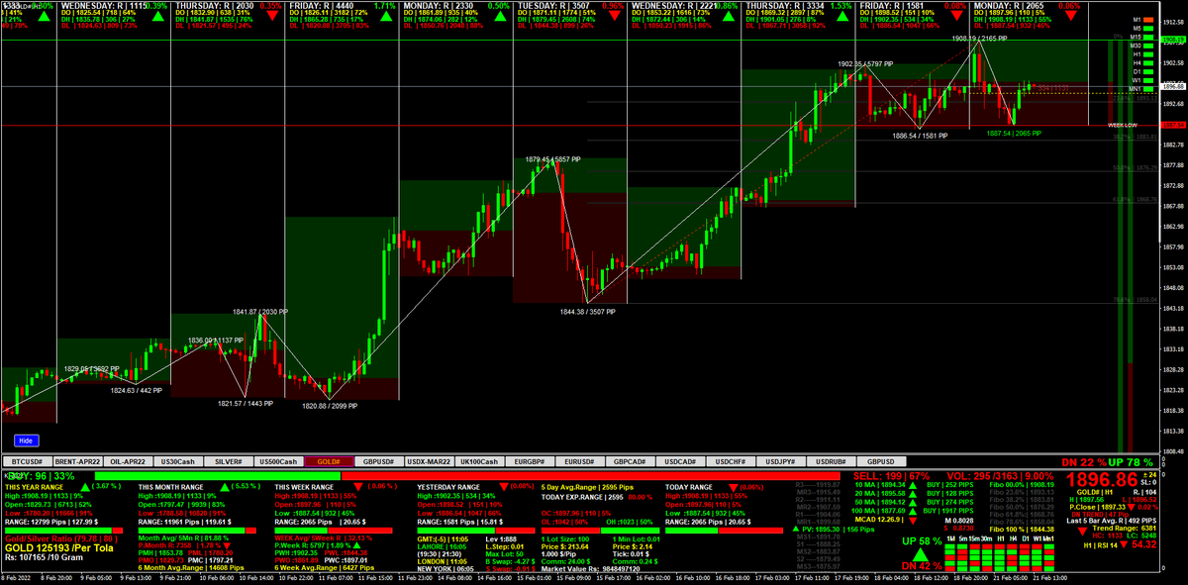The image size is (1188, 585).
Task: Click the TODAY RANGE red down arrow
Action: coord(733,487)
